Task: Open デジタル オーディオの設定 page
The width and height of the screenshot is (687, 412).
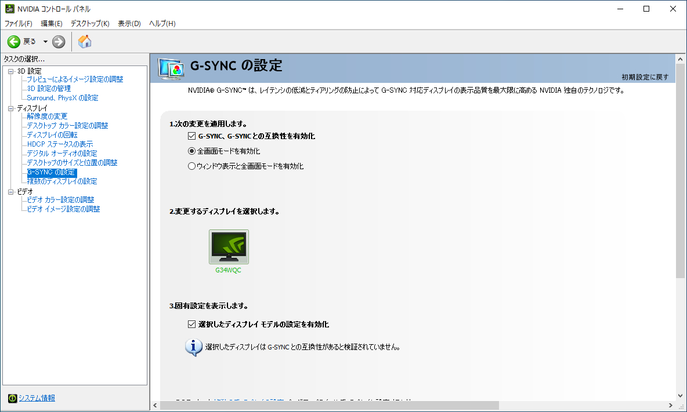Action: (62, 154)
